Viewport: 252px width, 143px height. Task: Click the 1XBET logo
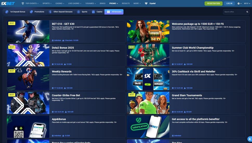(x=8, y=3)
